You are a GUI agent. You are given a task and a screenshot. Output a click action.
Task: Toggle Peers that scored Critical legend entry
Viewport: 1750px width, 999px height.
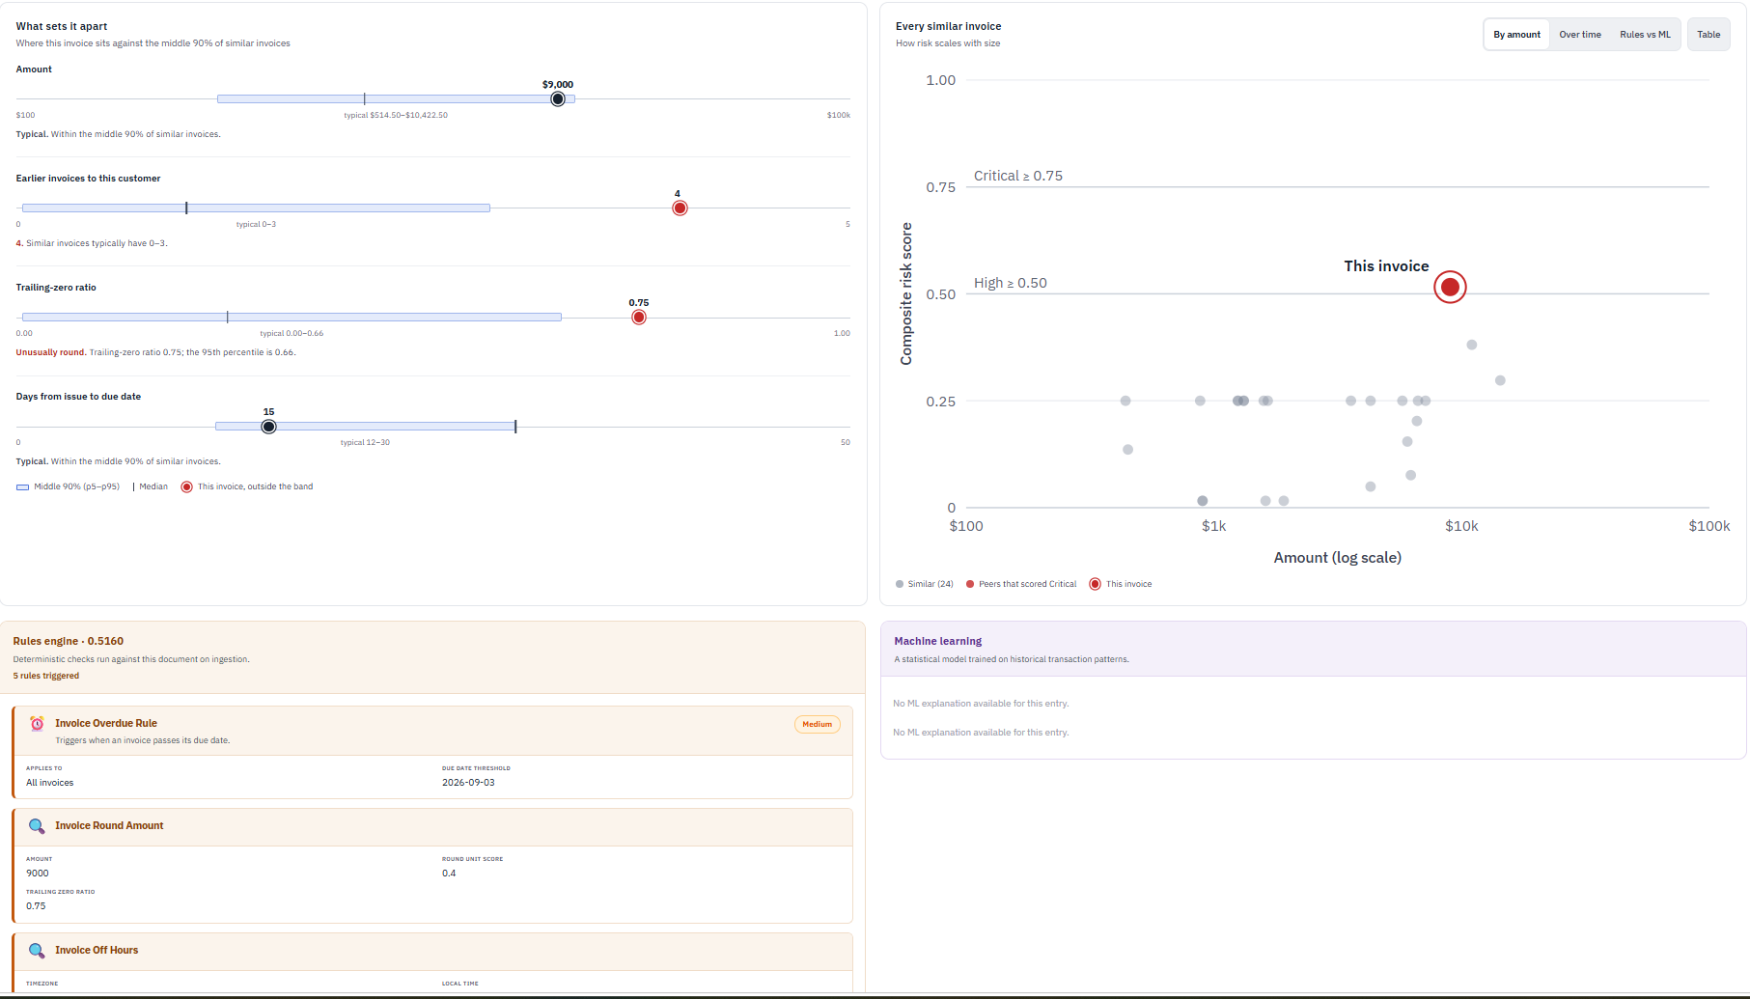click(x=1021, y=584)
